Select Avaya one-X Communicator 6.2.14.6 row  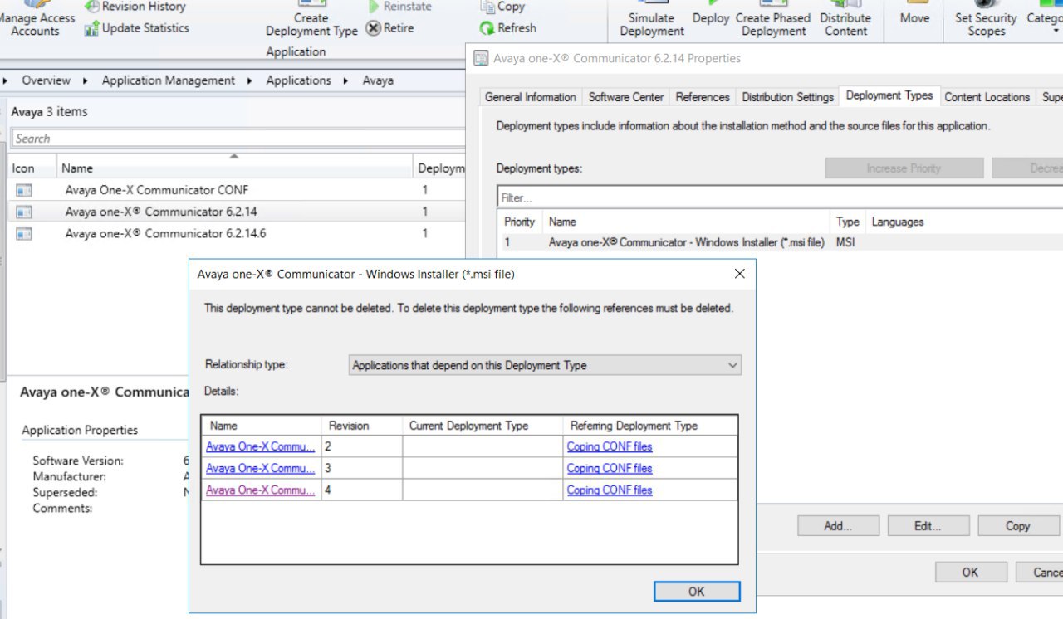(x=237, y=234)
